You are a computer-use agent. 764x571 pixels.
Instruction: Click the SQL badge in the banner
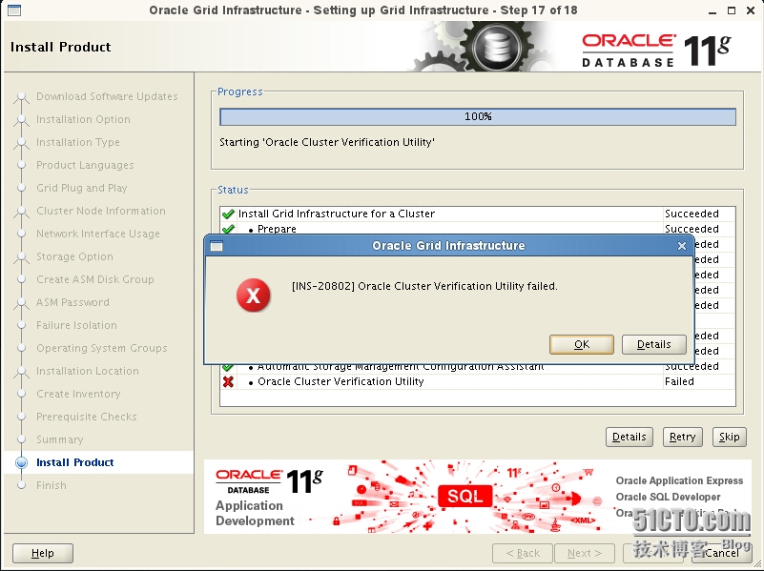(465, 496)
